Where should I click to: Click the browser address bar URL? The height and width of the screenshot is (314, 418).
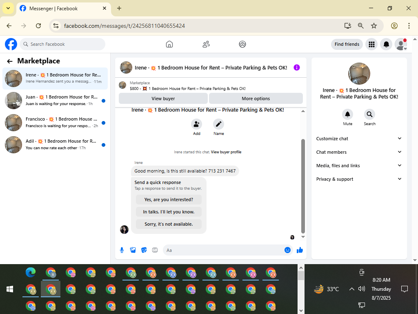click(x=125, y=26)
